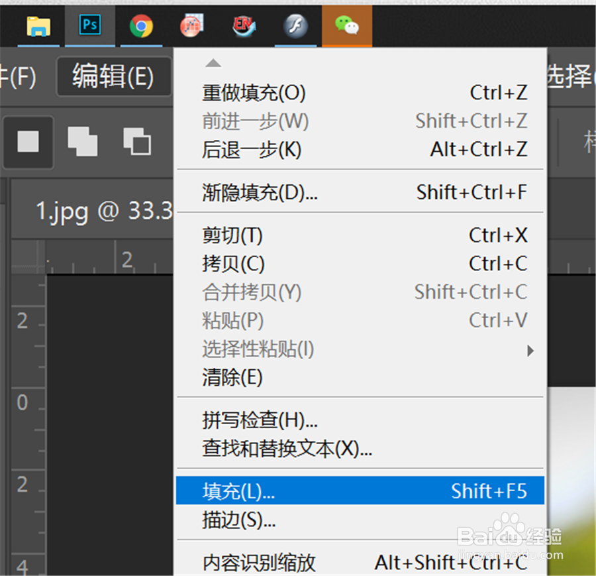This screenshot has height=576, width=596.
Task: Open Photoshop from the taskbar
Action: pos(89,27)
